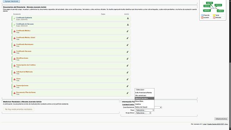Screen dimensions: 231x130
Task: Click 'Expira' column header
Action: pyautogui.click(x=103, y=14)
